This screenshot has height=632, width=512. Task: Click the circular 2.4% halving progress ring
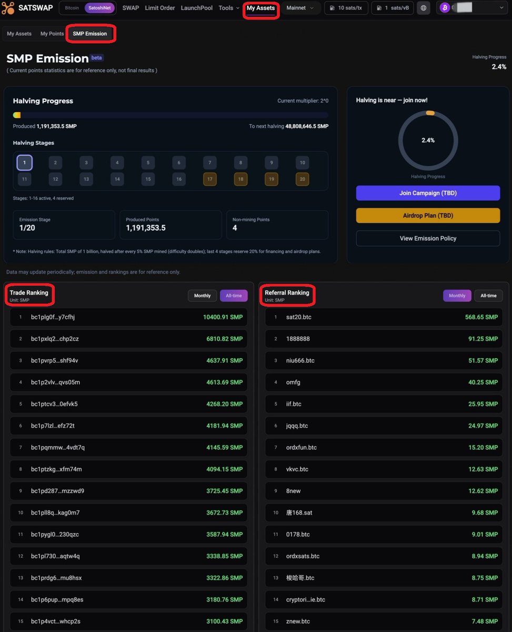tap(428, 141)
